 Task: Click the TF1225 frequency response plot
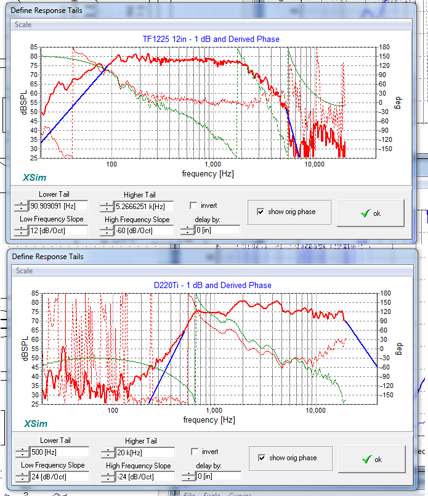pyautogui.click(x=209, y=102)
